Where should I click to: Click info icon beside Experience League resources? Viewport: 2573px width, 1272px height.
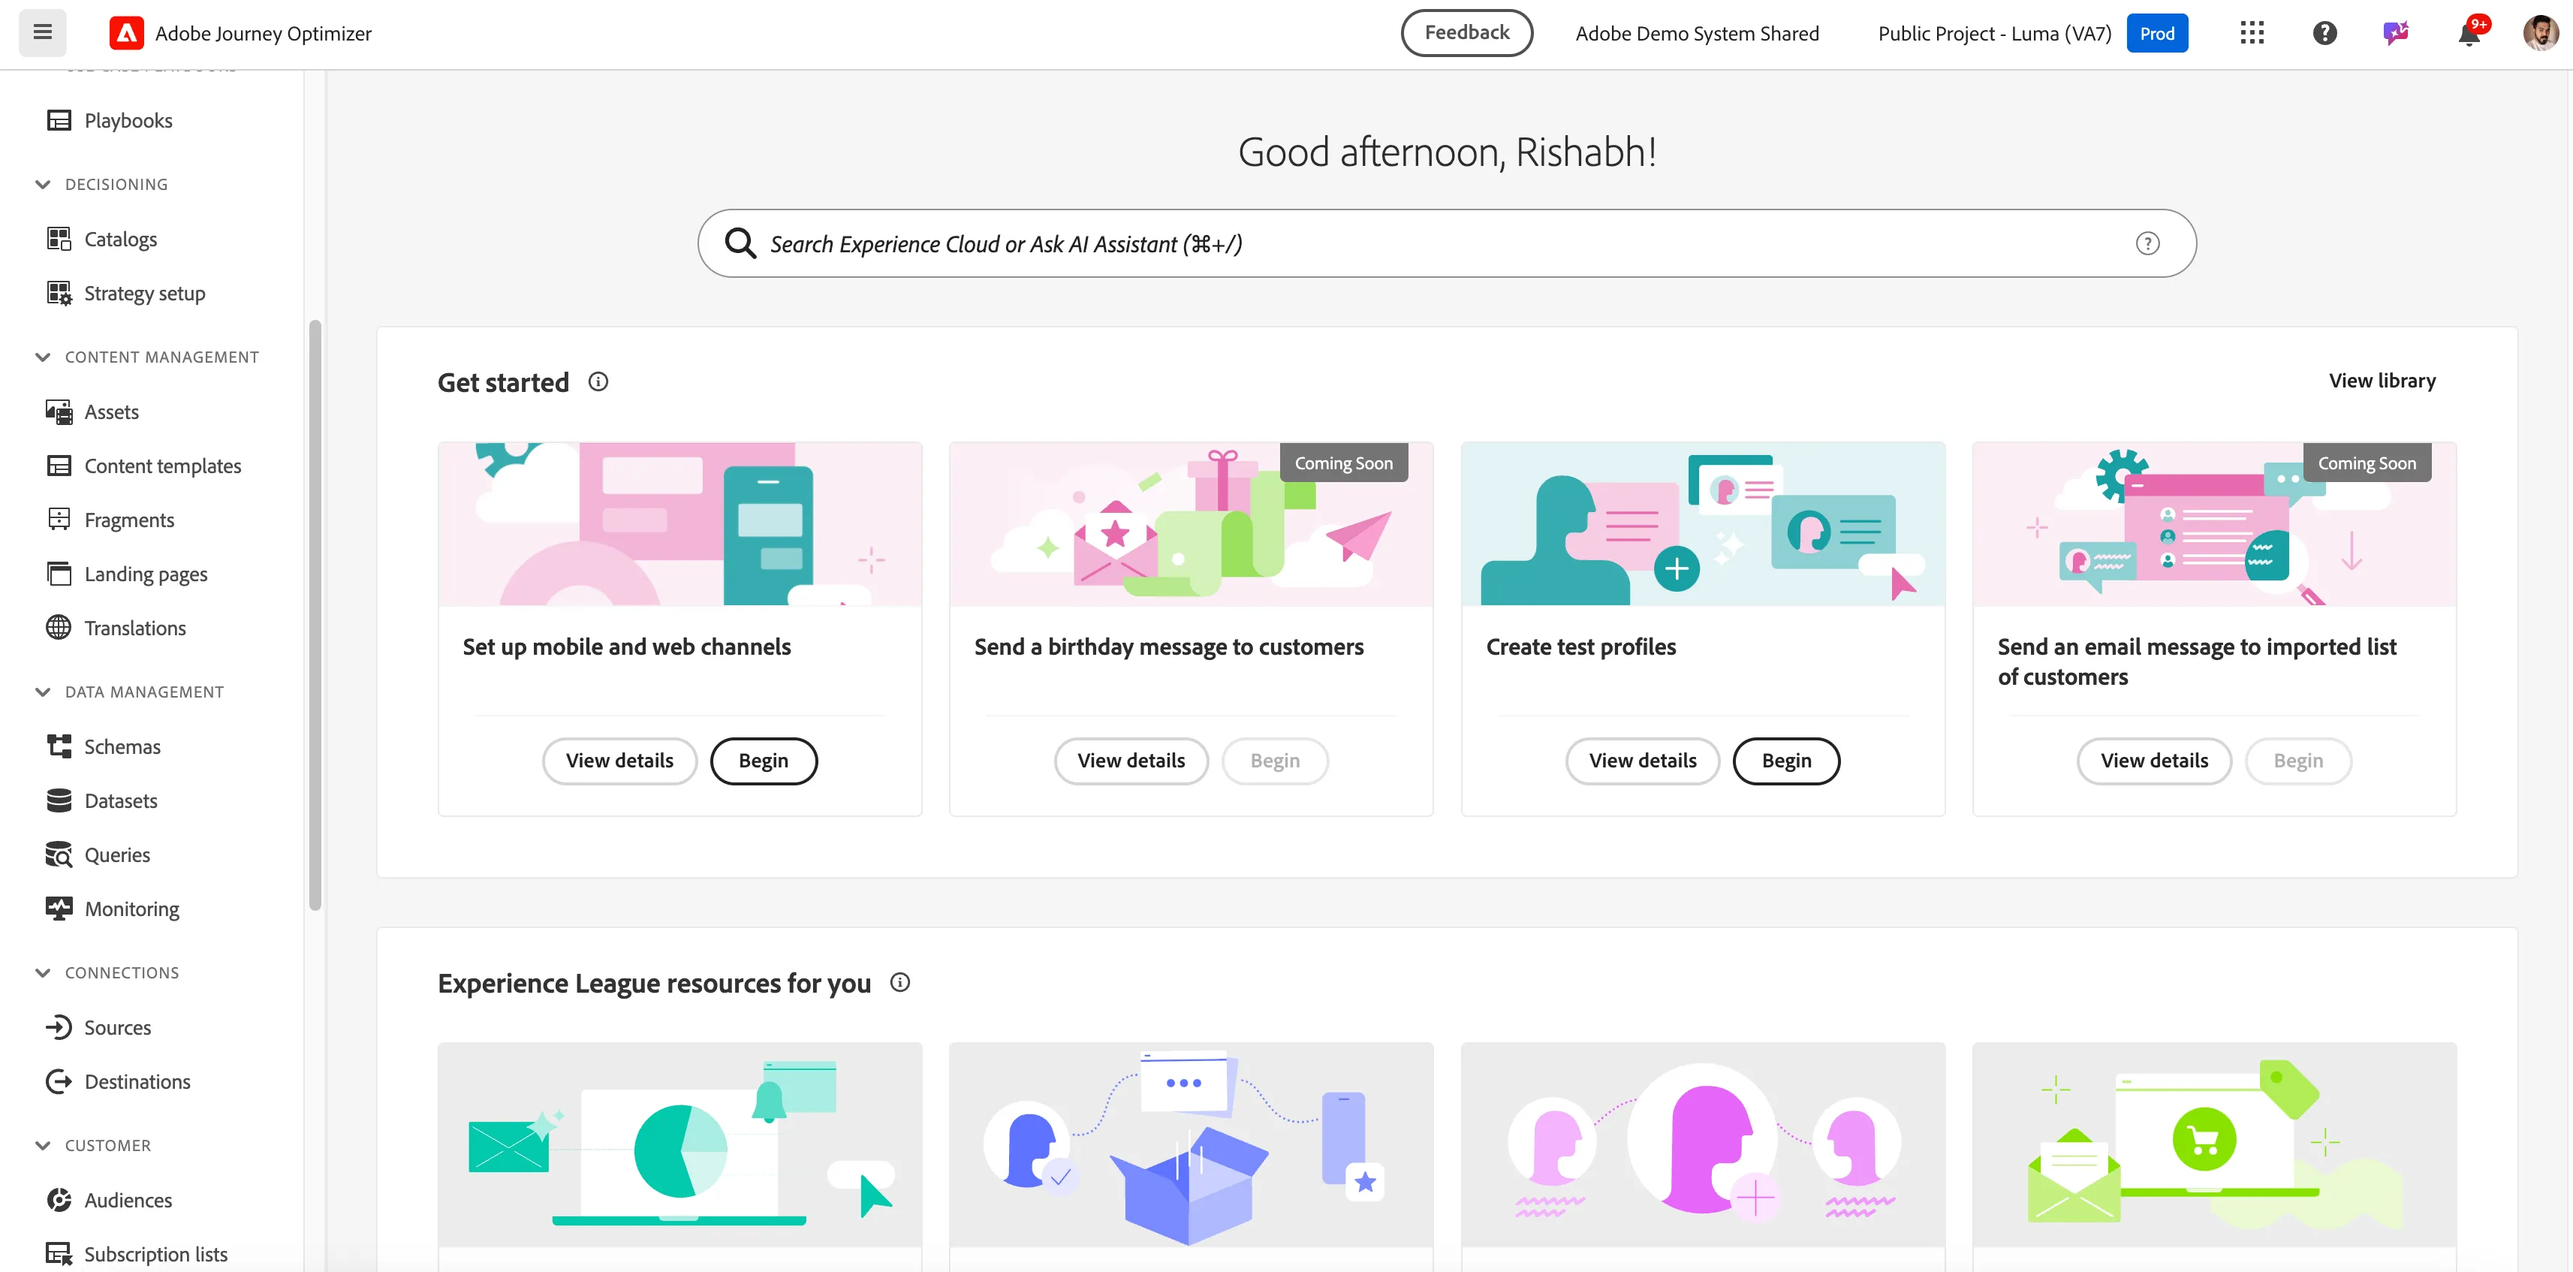click(x=900, y=983)
